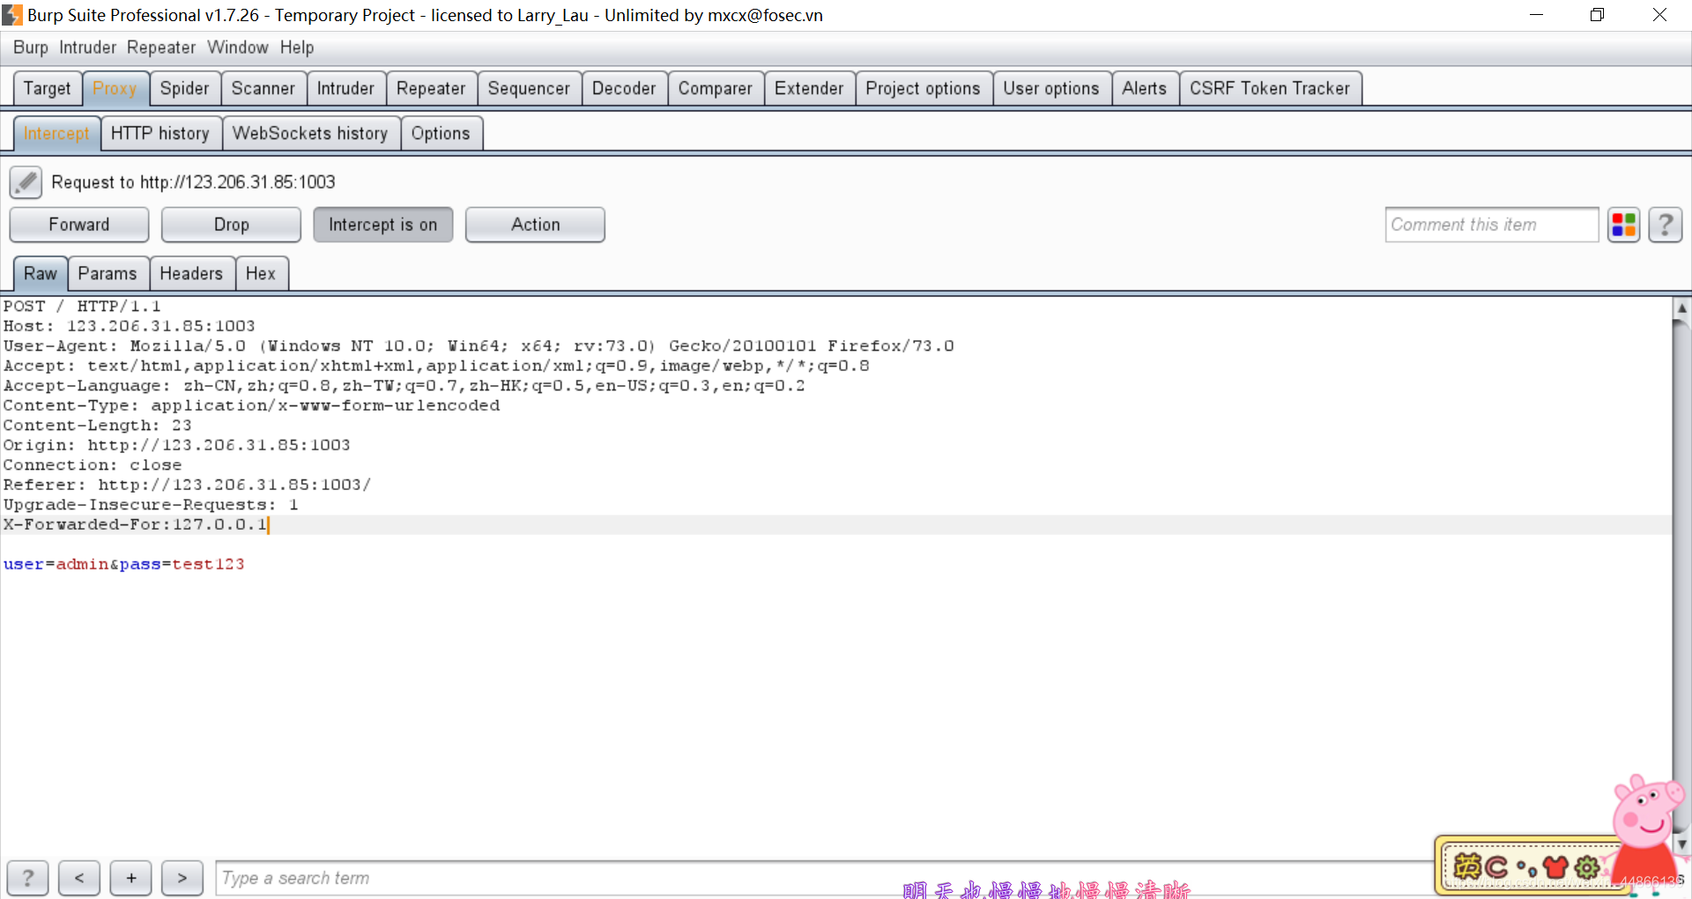Image resolution: width=1692 pixels, height=899 pixels.
Task: Select the Proxy main tab
Action: 115,88
